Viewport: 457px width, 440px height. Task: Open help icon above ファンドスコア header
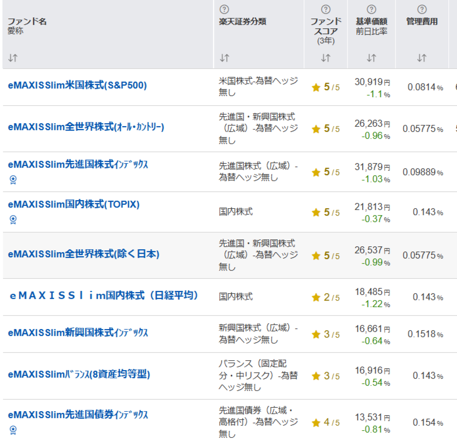pos(326,9)
